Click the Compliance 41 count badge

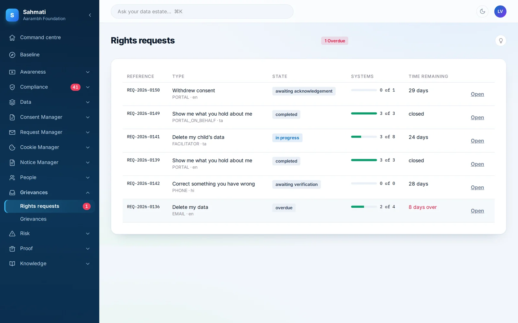75,87
